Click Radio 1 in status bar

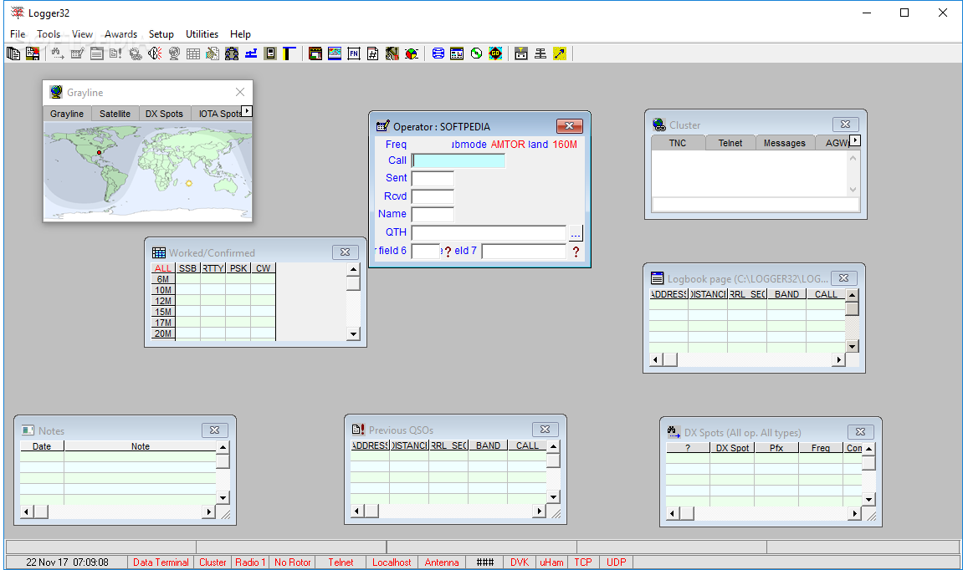click(250, 562)
